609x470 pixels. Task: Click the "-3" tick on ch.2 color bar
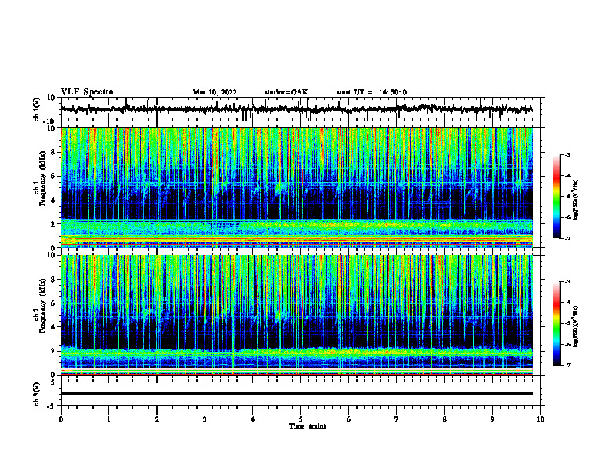(x=567, y=282)
